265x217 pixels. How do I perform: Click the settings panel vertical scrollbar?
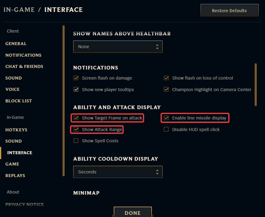[256, 84]
